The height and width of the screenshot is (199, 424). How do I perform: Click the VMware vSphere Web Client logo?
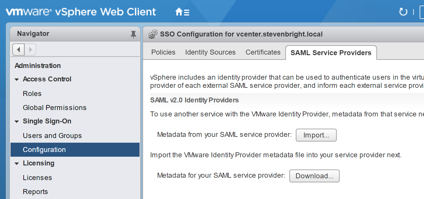point(81,12)
